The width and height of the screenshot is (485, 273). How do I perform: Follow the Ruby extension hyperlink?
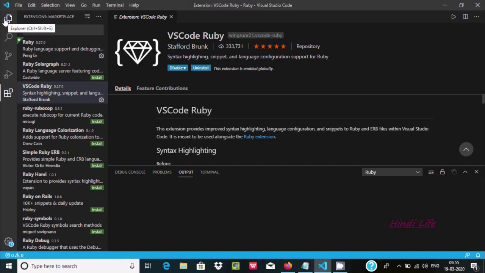click(259, 136)
